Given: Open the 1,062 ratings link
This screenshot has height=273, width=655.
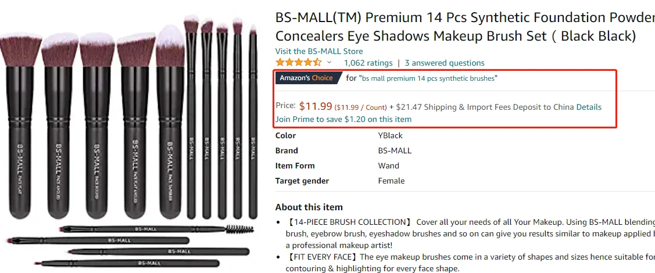Looking at the screenshot, I should [368, 63].
